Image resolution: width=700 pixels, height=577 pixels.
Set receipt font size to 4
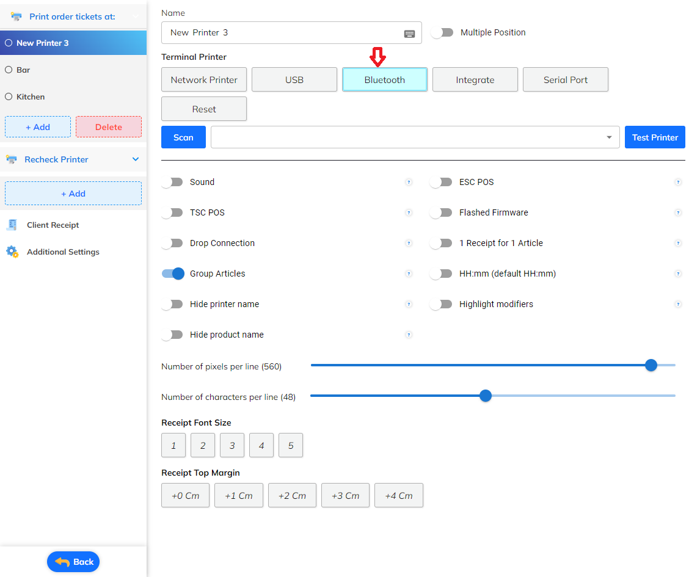click(x=261, y=445)
